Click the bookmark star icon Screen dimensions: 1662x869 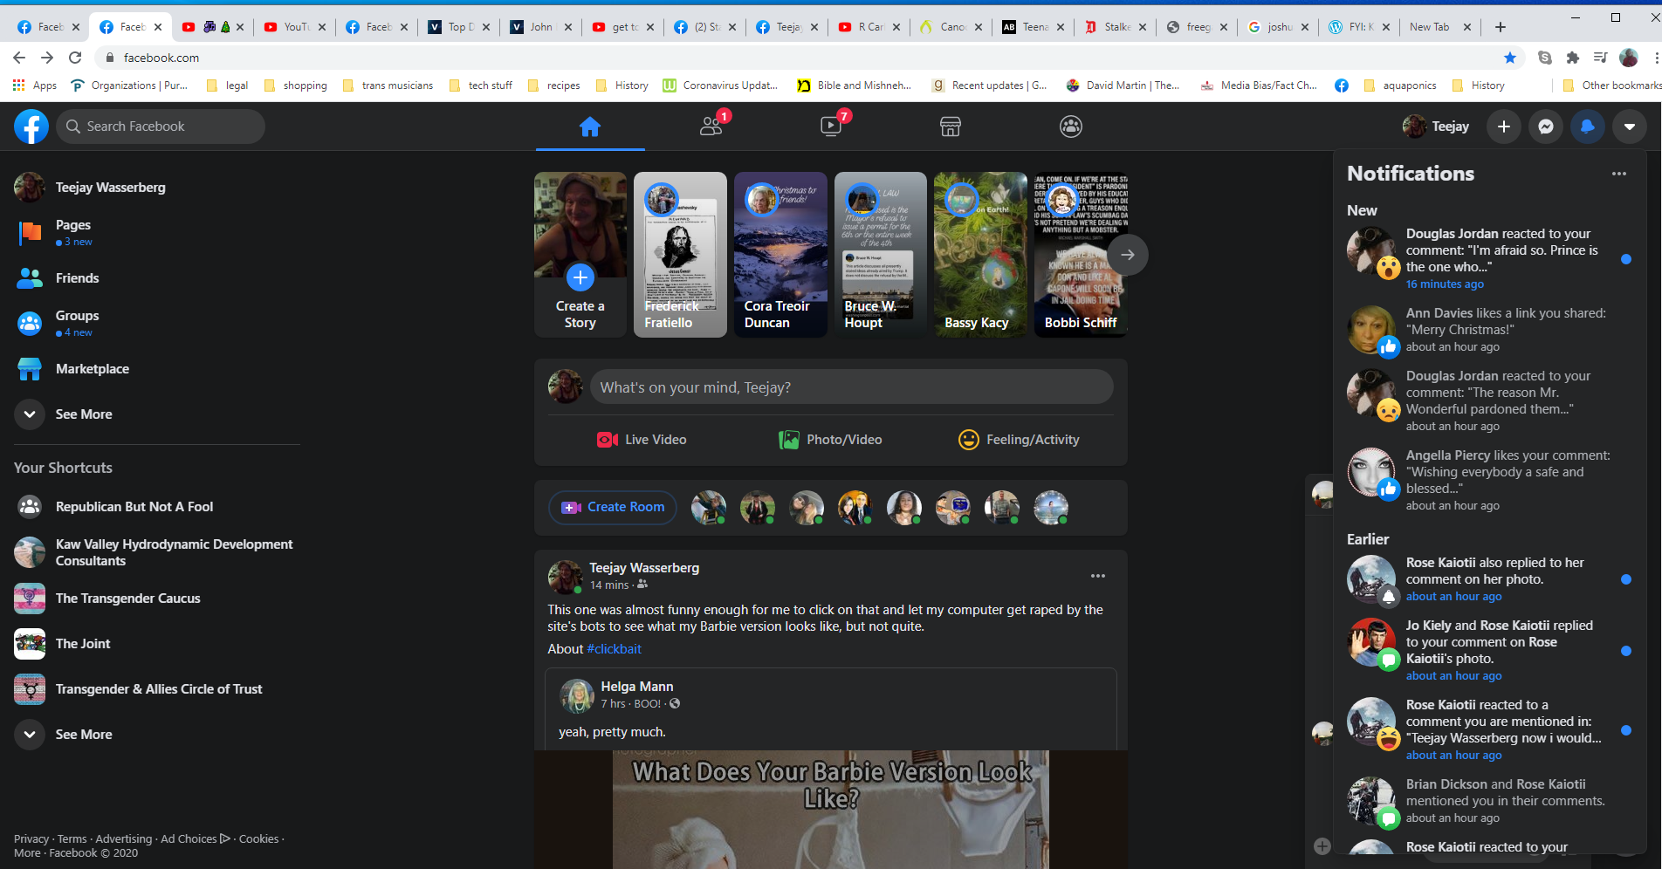click(1510, 58)
